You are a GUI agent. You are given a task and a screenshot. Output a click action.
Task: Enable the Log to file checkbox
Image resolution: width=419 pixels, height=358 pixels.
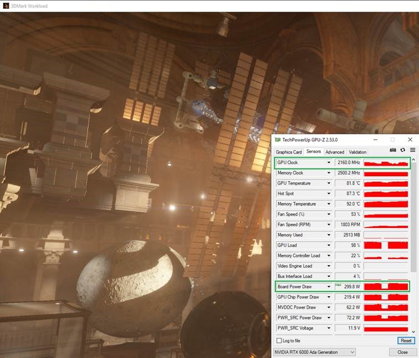(x=279, y=341)
